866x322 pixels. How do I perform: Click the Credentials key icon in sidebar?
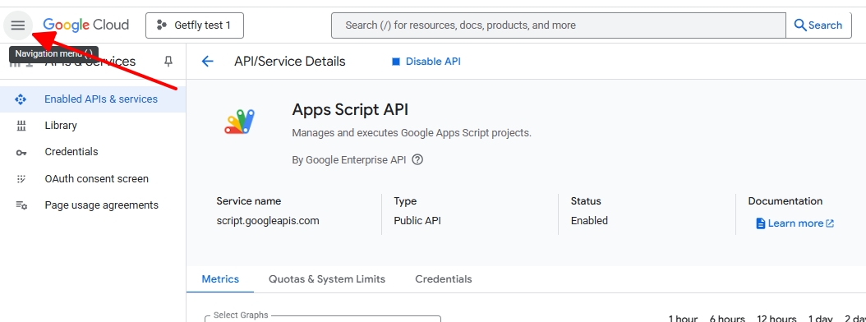21,153
